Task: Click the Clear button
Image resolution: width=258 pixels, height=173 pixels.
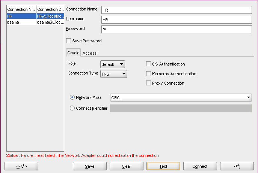Action: pyautogui.click(x=126, y=166)
